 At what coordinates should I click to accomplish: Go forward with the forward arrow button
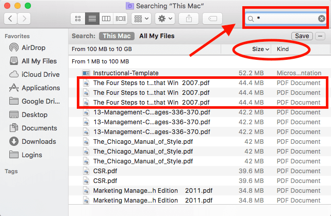click(24, 19)
